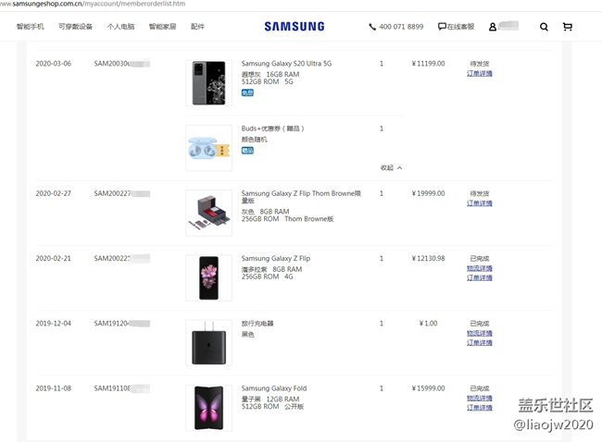Collapse the gift item section with 收起
The height and width of the screenshot is (442, 602).
click(x=391, y=167)
